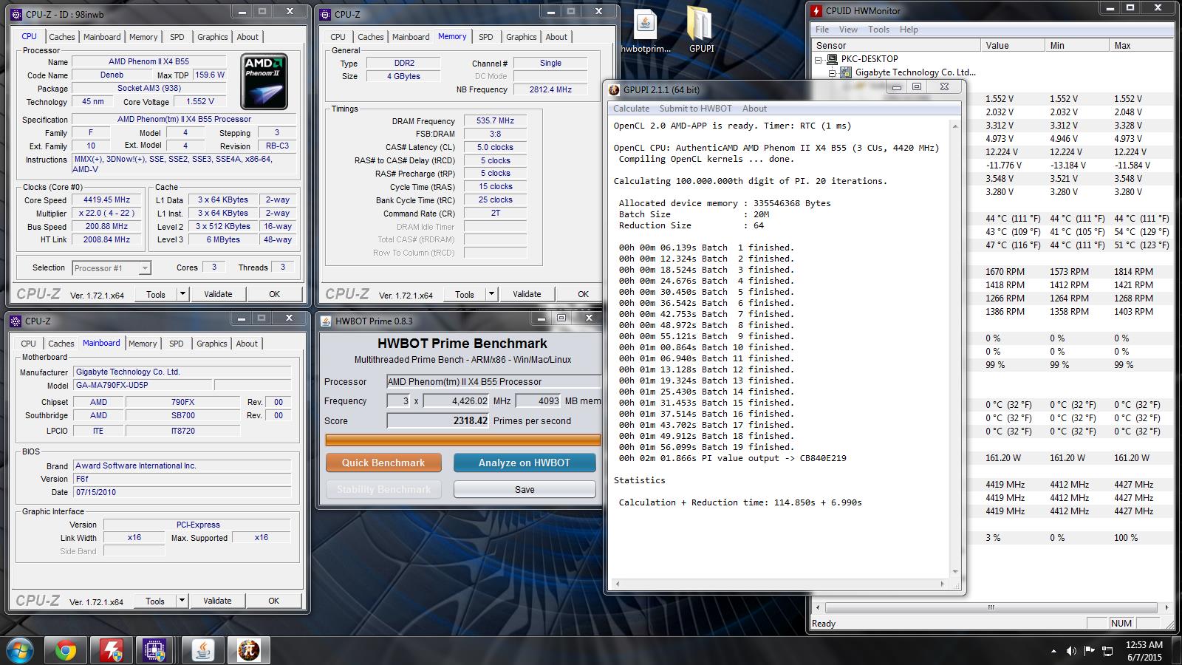Click the GA-MA790FX-UD5P model field

[143, 385]
